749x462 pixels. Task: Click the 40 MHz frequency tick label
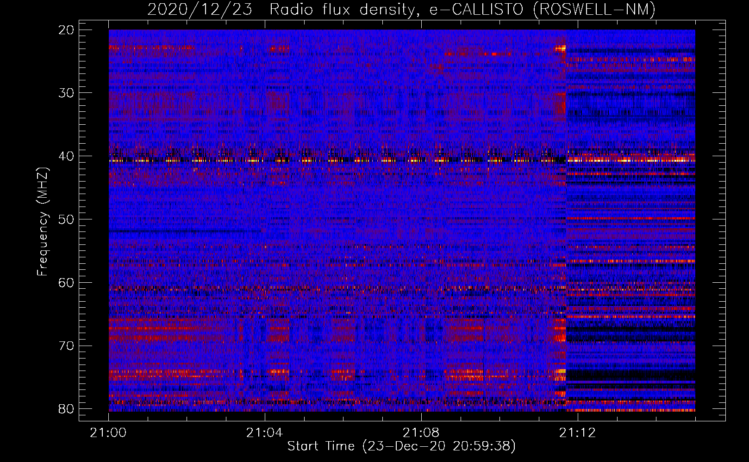click(66, 156)
